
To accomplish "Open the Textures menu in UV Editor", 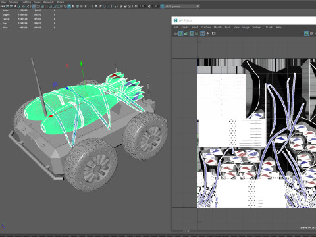I will 257,27.
